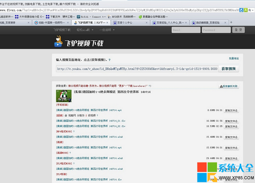This screenshot has height=183, width=255.
Task: Open the RFID技术 无线射频 bookmark
Action: click(122, 17)
